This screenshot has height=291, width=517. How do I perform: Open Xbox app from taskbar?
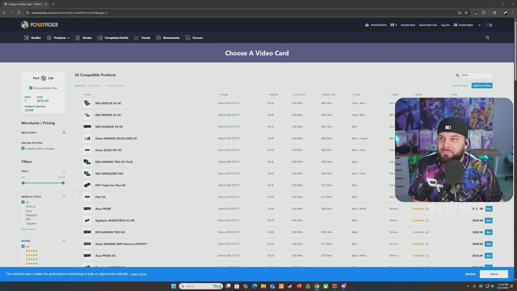[x=326, y=286]
